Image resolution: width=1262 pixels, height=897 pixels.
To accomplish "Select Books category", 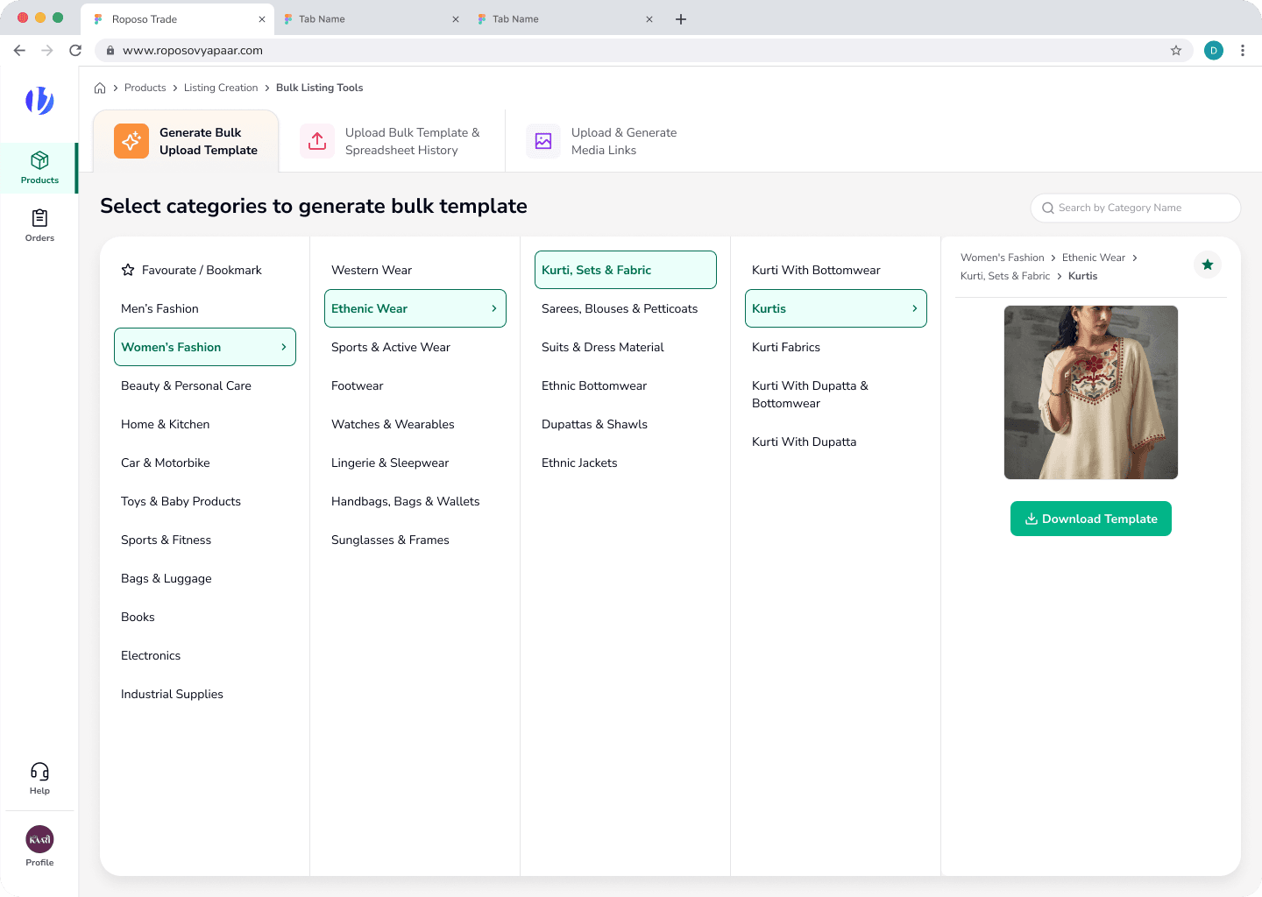I will (x=205, y=617).
